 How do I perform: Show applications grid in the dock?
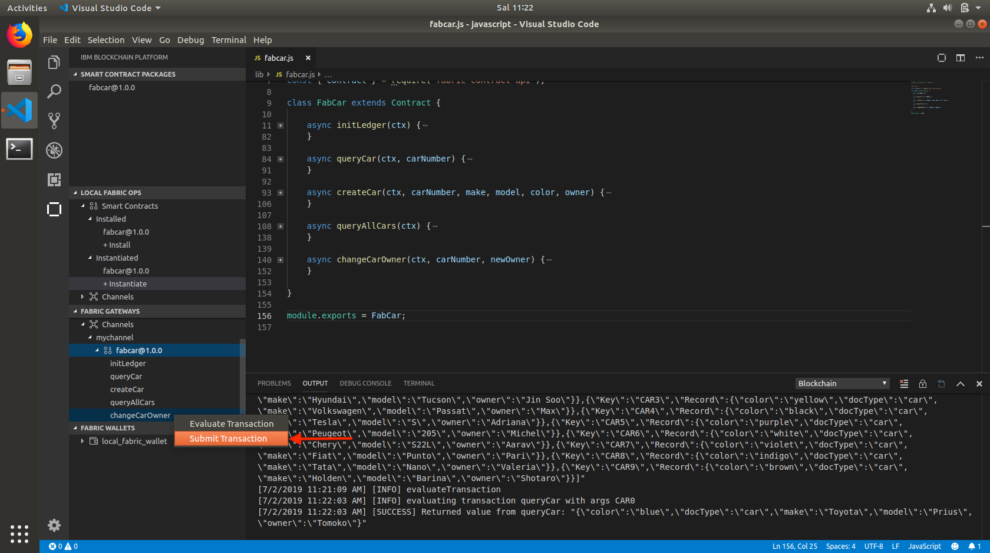19,534
